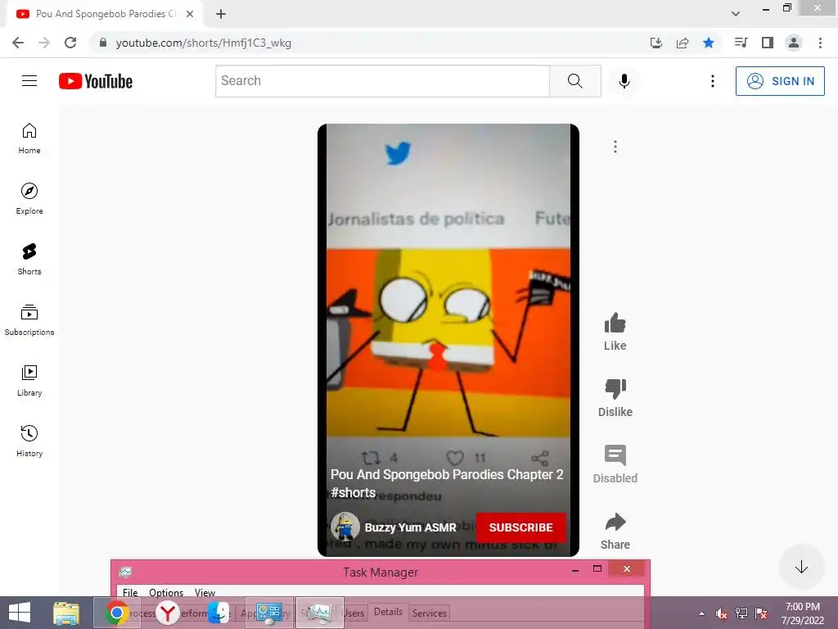Open the Windows Start button
The height and width of the screenshot is (629, 838).
(x=20, y=613)
